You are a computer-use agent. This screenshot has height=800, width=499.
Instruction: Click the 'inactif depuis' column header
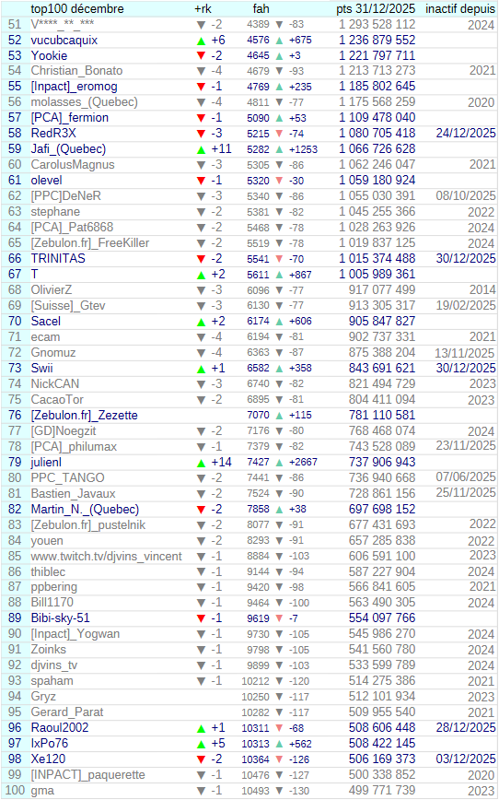(x=460, y=8)
